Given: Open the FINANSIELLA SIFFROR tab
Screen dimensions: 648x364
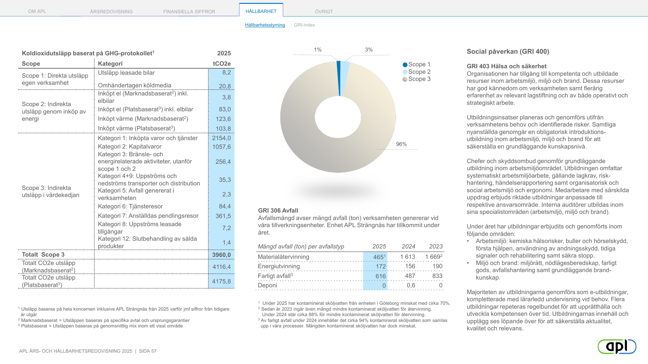Looking at the screenshot, I should coord(189,12).
